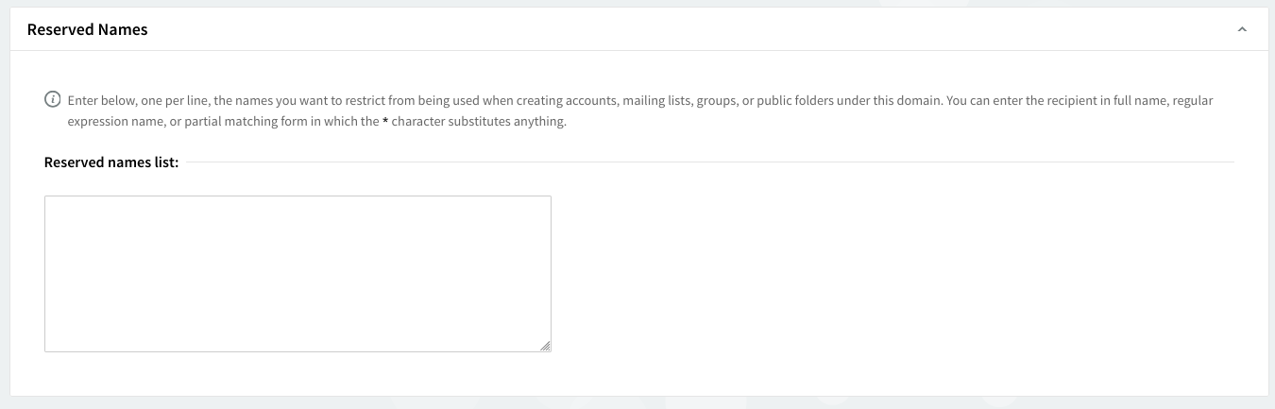Click empty header space right of Reserved Names
The width and height of the screenshot is (1275, 409).
661,29
